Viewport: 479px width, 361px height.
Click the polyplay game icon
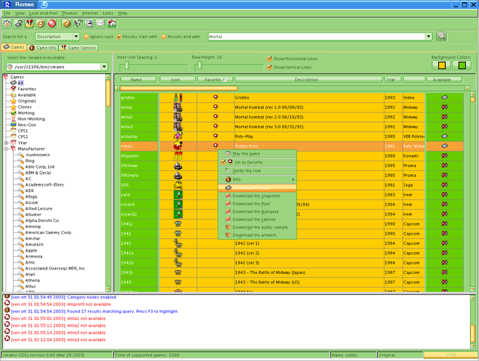[x=178, y=137]
